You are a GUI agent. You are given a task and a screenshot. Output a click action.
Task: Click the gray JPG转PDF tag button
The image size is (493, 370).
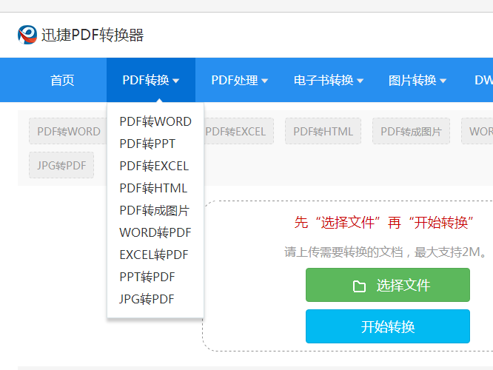(61, 165)
